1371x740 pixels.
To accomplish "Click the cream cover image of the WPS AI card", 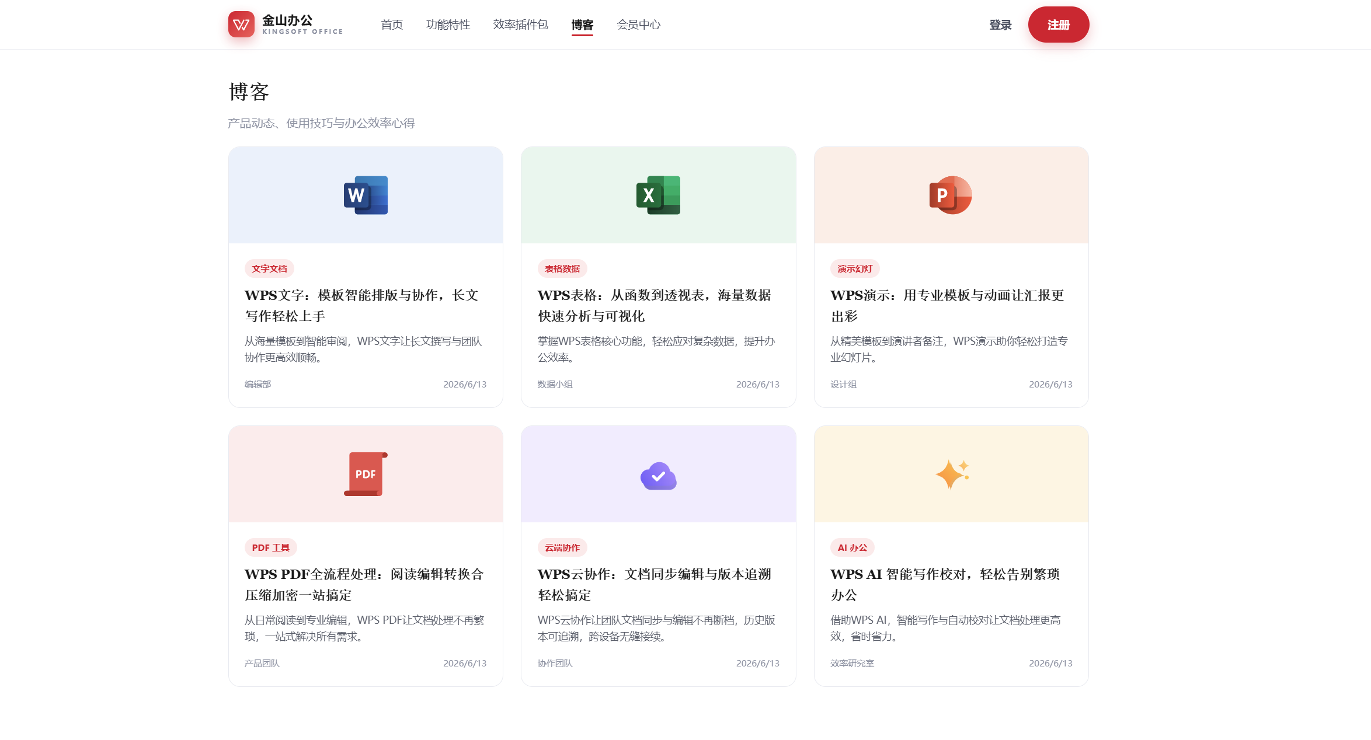I will 951,474.
